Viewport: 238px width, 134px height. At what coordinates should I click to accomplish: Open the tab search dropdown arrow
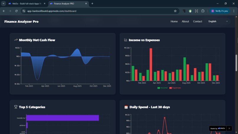point(3,4)
